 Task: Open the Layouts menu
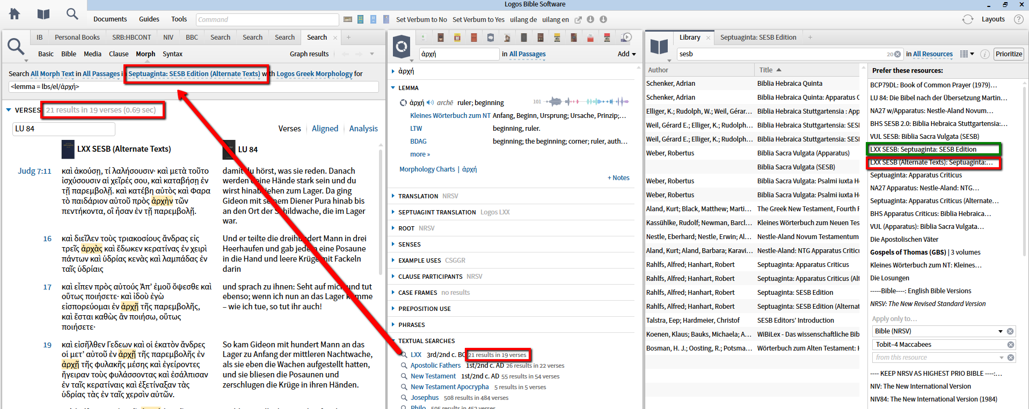(993, 19)
